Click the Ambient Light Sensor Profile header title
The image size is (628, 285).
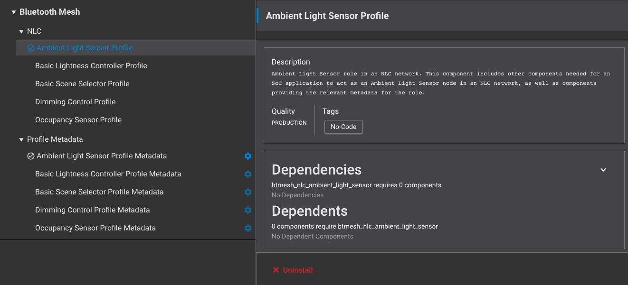click(327, 16)
